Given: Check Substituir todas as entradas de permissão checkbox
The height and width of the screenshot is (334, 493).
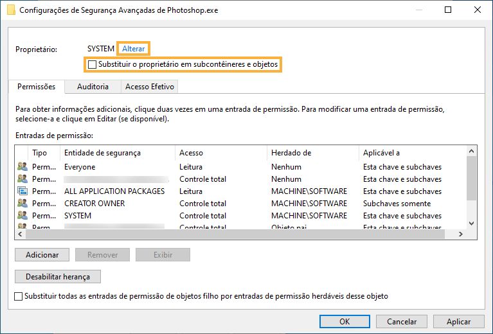Looking at the screenshot, I should 18,296.
